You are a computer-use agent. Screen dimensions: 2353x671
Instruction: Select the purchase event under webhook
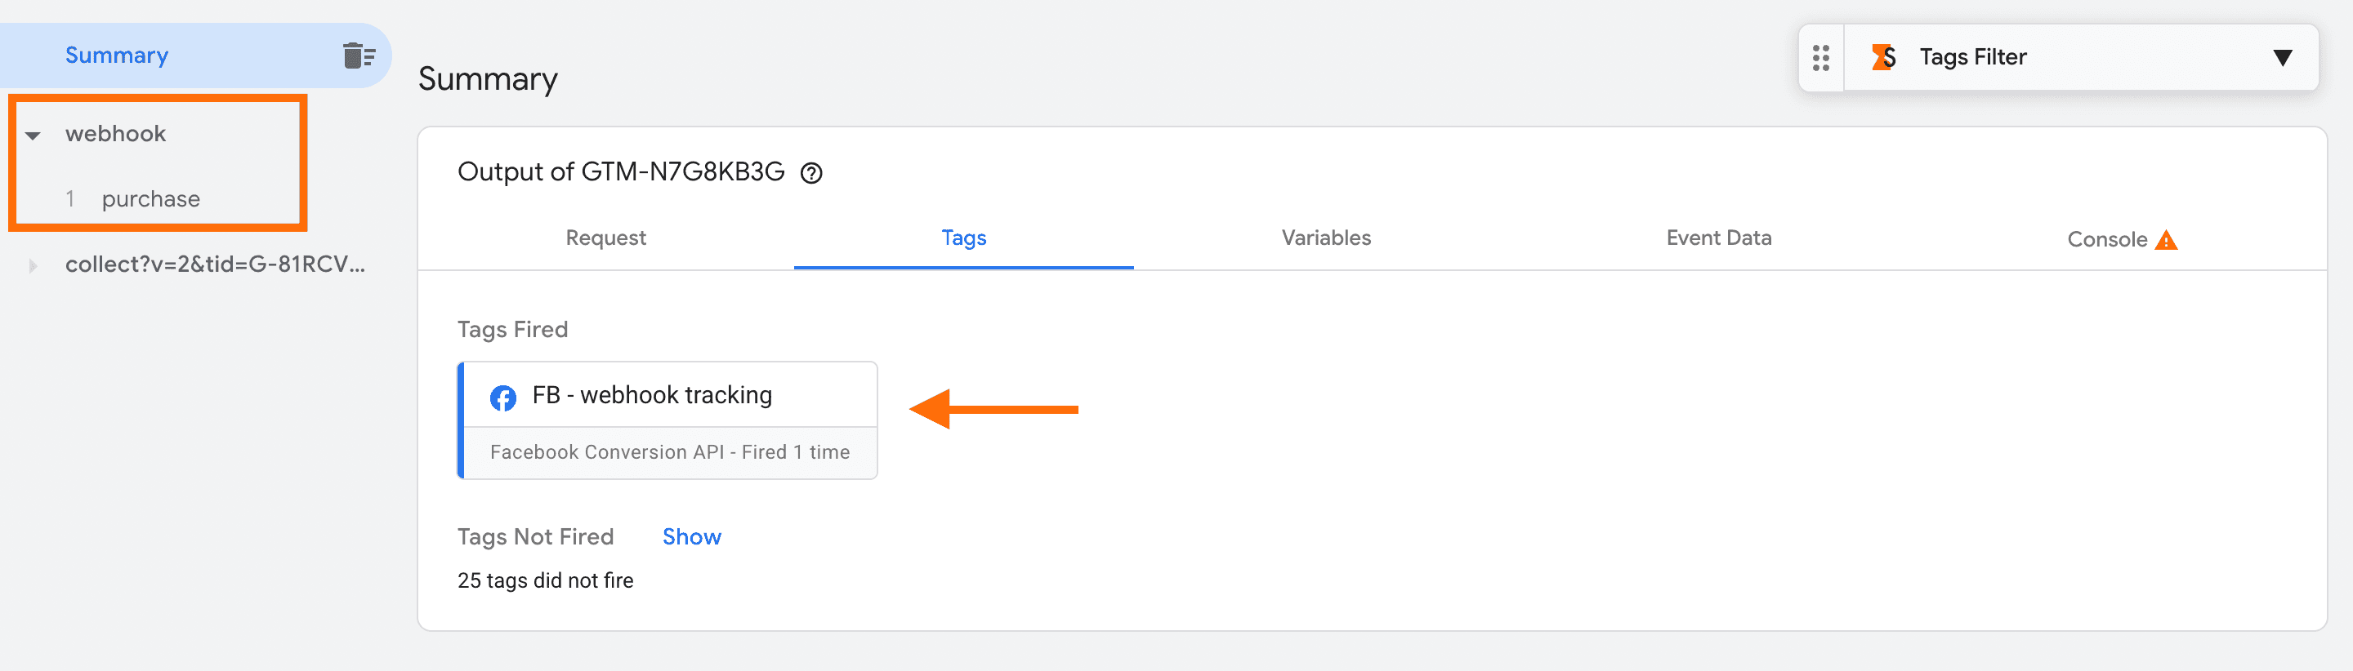coord(152,198)
